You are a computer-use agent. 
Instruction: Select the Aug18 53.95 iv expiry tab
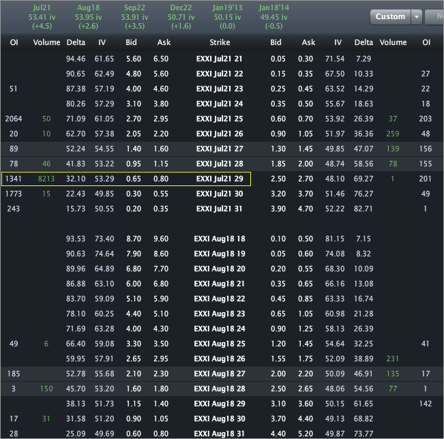tap(89, 17)
